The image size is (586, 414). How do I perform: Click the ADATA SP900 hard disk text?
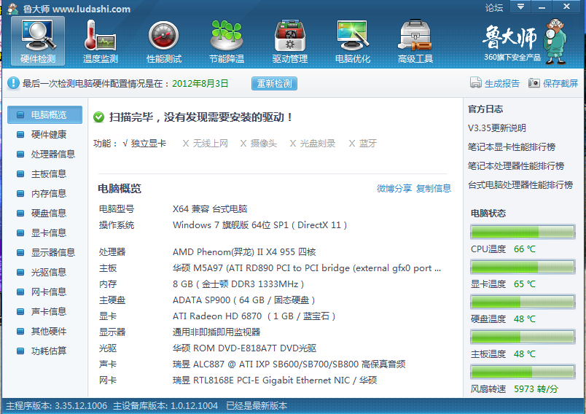[243, 300]
